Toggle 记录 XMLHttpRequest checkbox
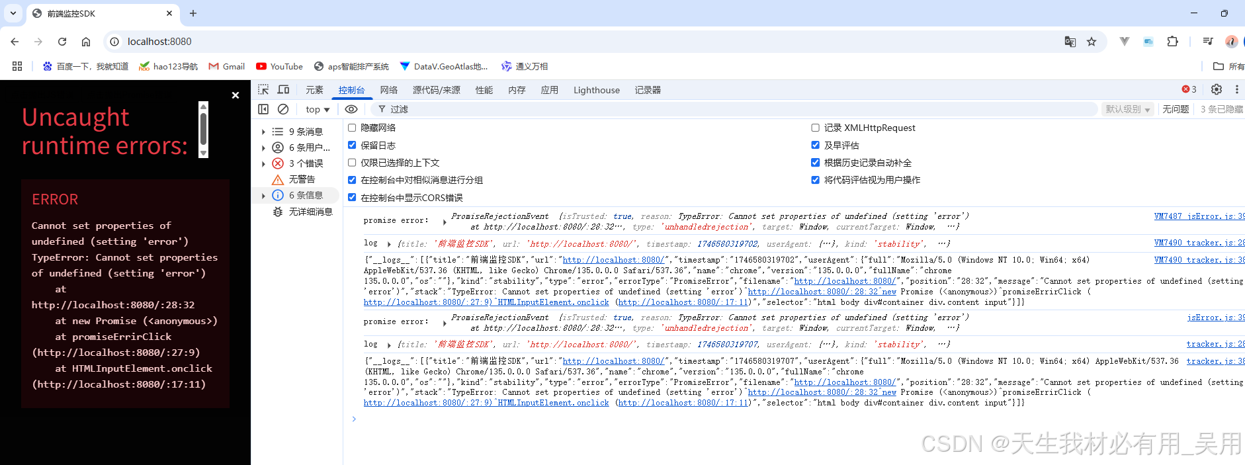Viewport: 1245px width, 465px height. pyautogui.click(x=816, y=128)
